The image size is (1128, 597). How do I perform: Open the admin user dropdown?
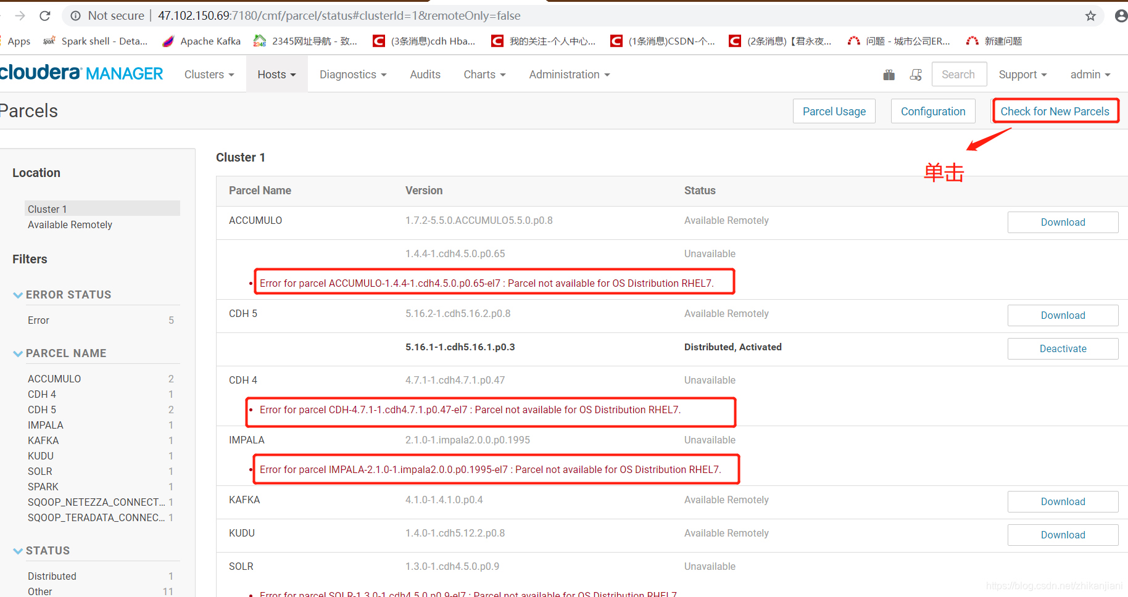coord(1090,75)
